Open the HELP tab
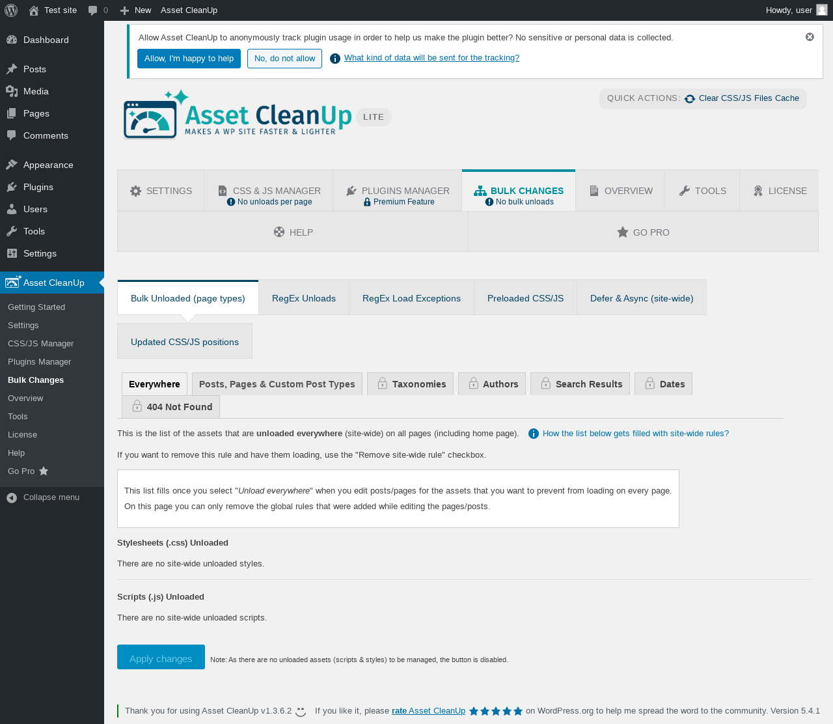Viewport: 833px width, 724px height. [x=293, y=232]
